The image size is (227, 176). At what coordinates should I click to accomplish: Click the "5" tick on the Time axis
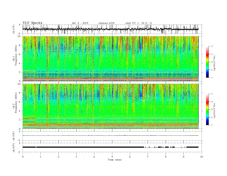pyautogui.click(x=112, y=157)
